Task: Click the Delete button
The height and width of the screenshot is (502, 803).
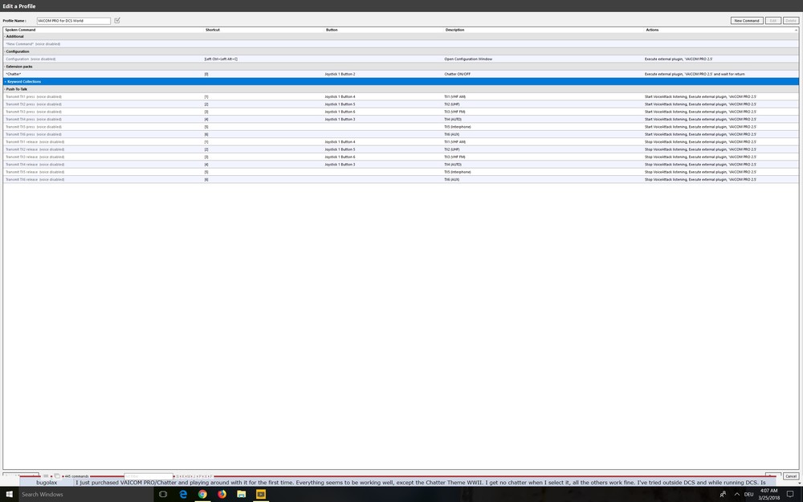Action: [791, 21]
